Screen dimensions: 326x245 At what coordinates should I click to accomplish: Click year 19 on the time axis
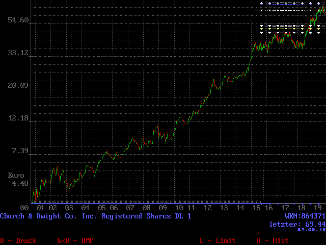click(317, 208)
